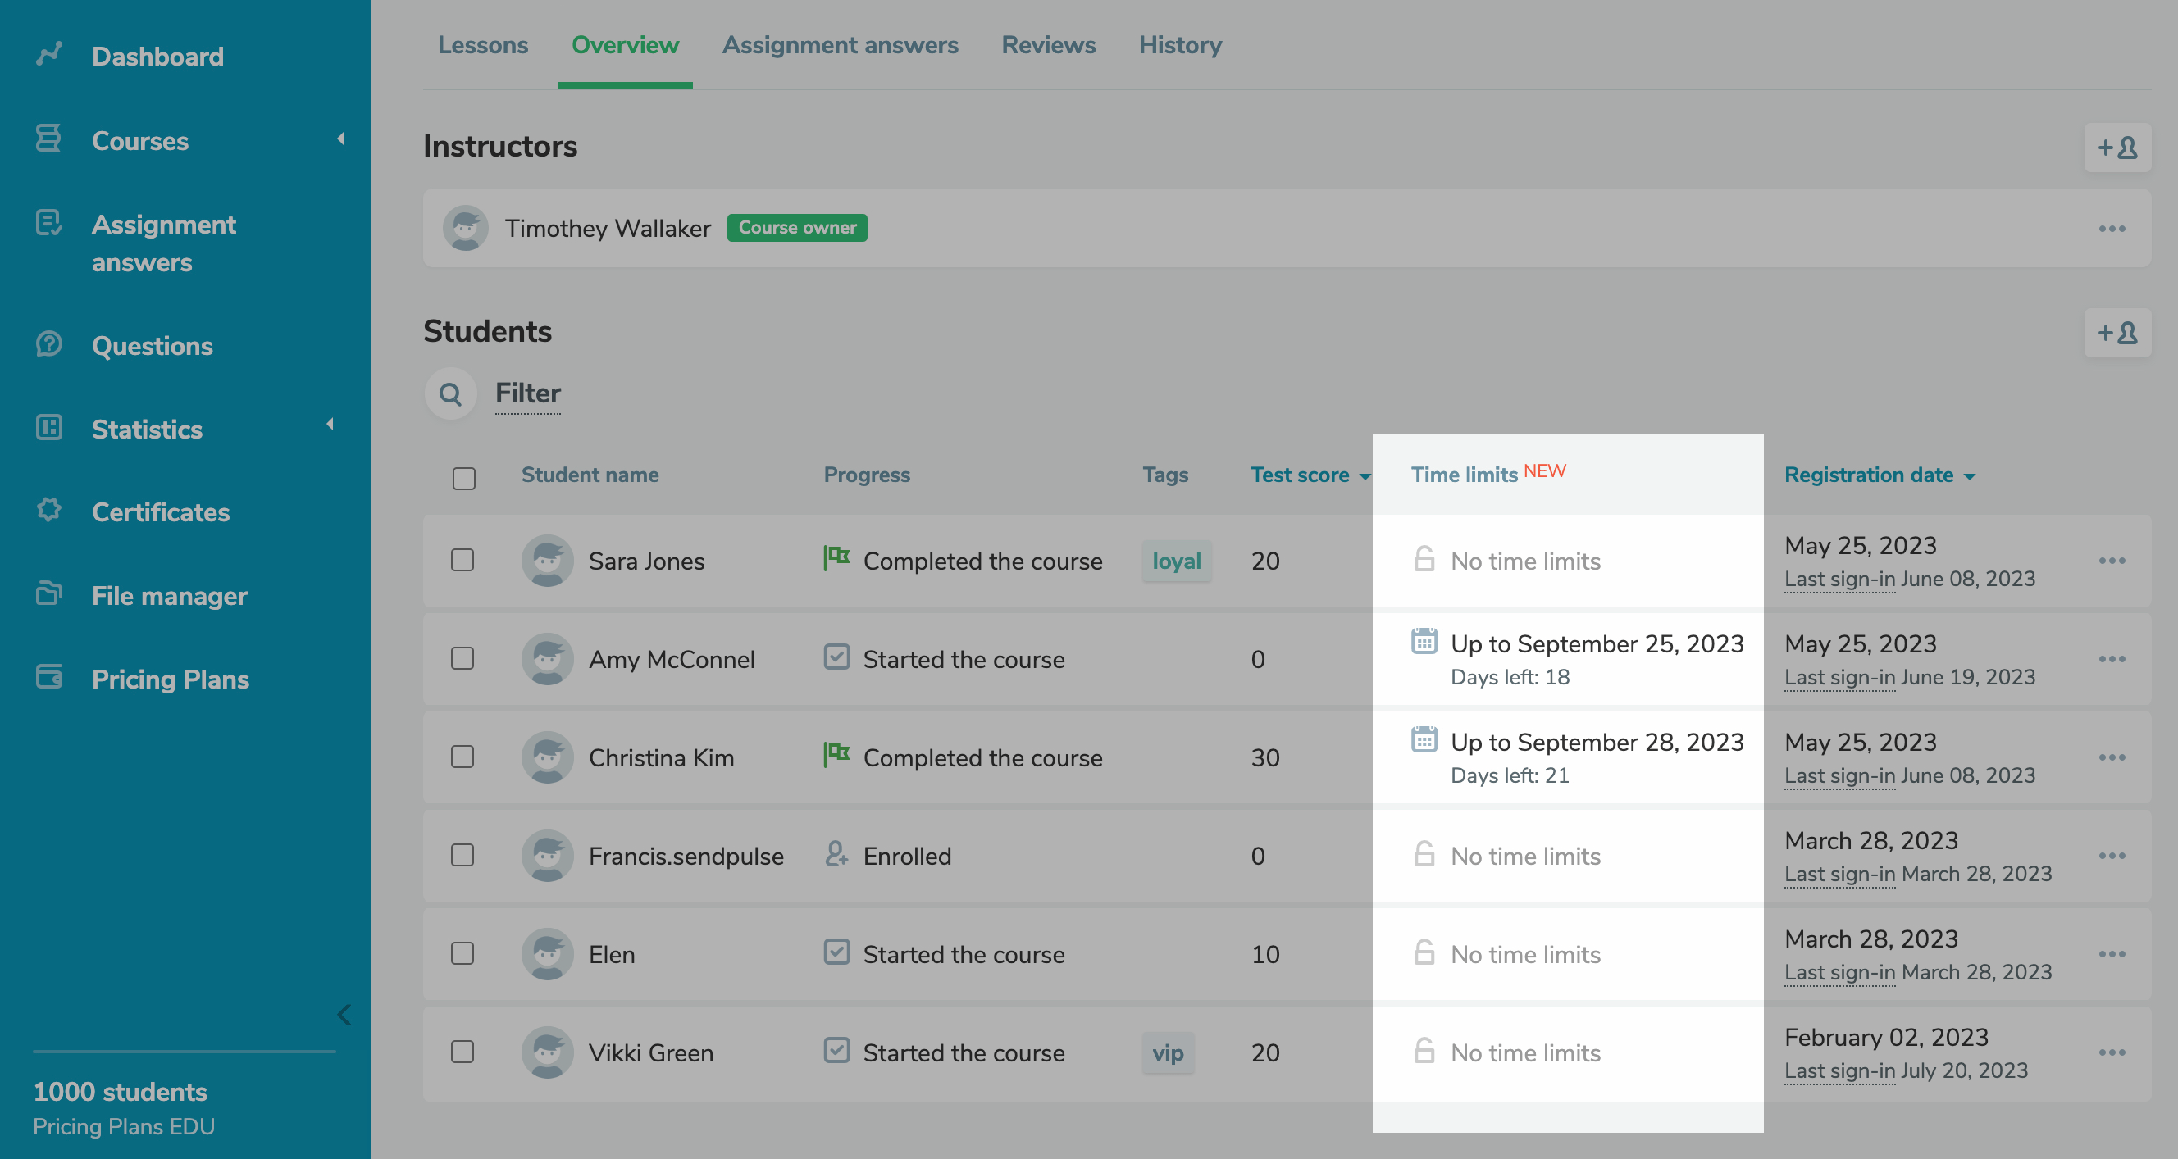Viewport: 2178px width, 1159px height.
Task: Open the three-dot menu for Sara Jones
Action: pos(2112,561)
